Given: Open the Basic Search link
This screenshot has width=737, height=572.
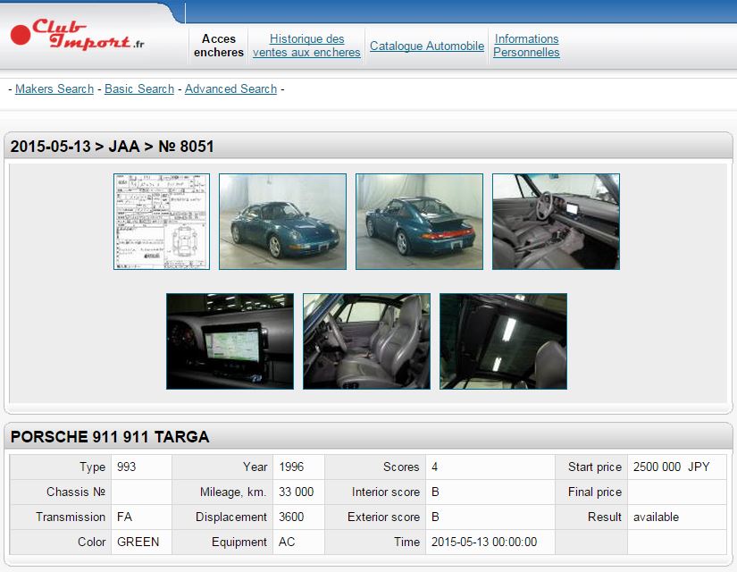Looking at the screenshot, I should [139, 89].
